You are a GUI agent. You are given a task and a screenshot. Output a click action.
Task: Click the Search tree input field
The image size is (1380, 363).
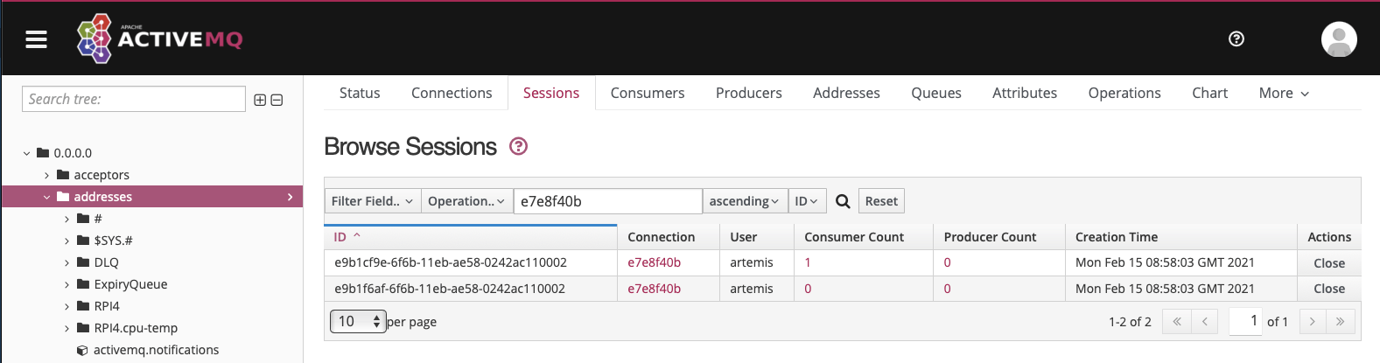tap(134, 99)
